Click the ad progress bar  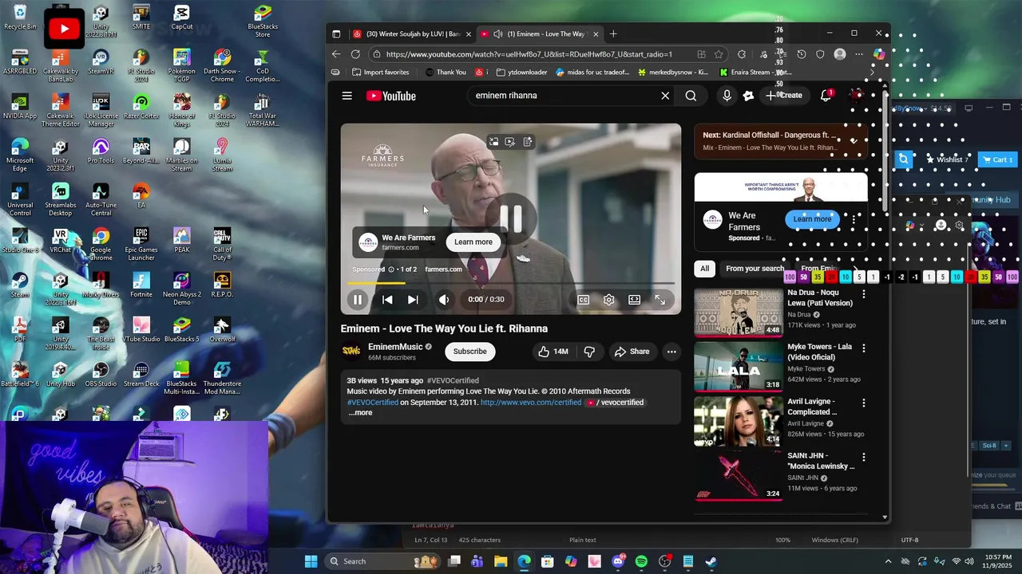click(x=511, y=283)
